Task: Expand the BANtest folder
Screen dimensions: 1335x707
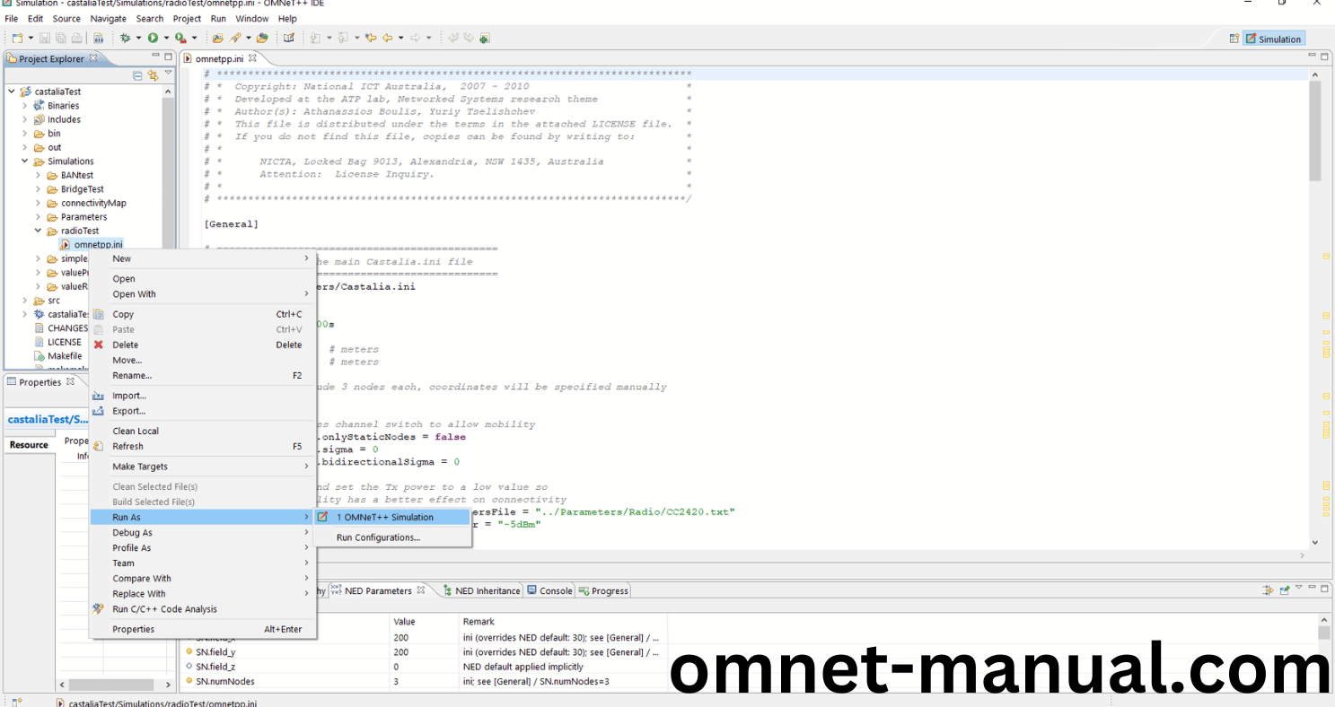Action: coord(39,175)
